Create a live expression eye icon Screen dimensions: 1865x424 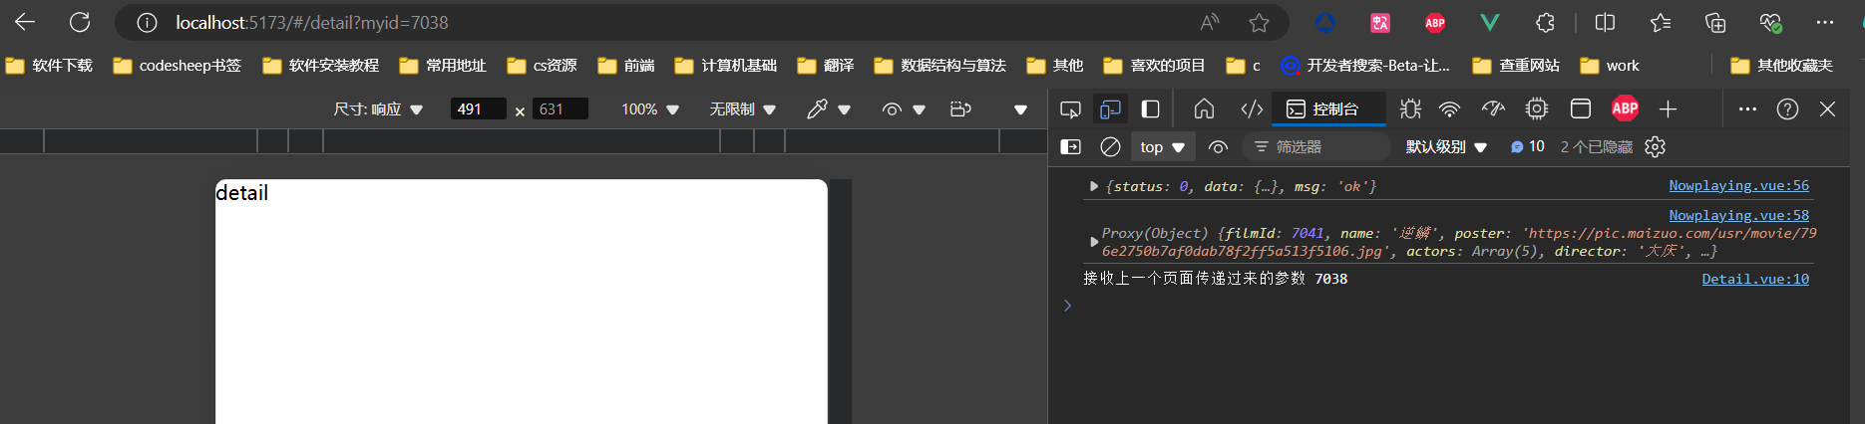[1218, 146]
